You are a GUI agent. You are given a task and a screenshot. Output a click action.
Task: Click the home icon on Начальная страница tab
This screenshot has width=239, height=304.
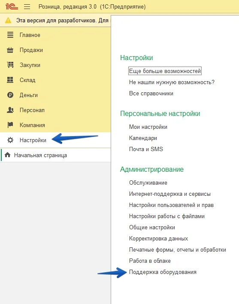(x=8, y=155)
